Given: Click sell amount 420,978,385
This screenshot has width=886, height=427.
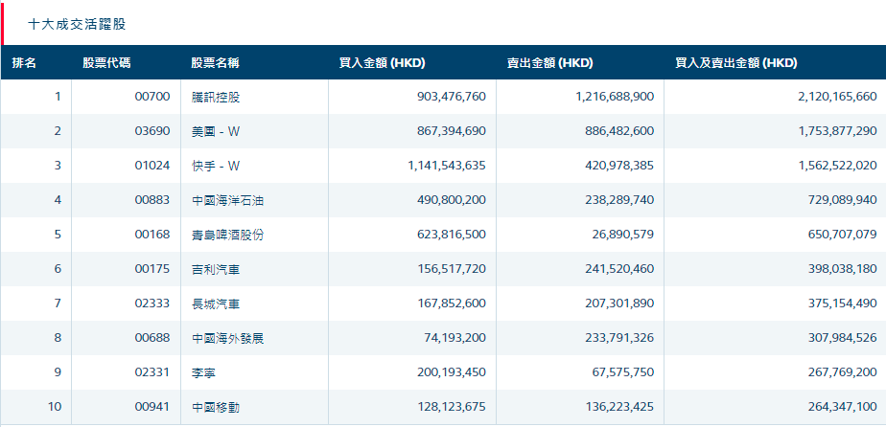Looking at the screenshot, I should (619, 166).
